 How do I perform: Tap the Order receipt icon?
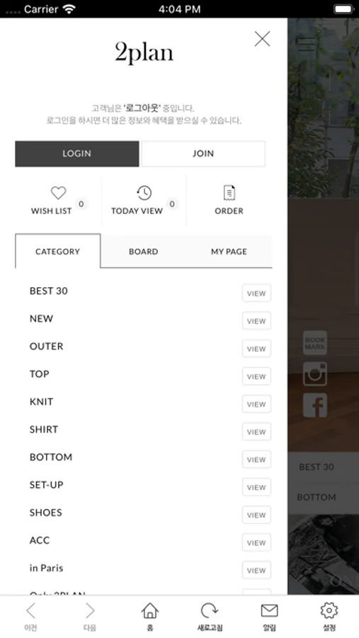click(229, 193)
